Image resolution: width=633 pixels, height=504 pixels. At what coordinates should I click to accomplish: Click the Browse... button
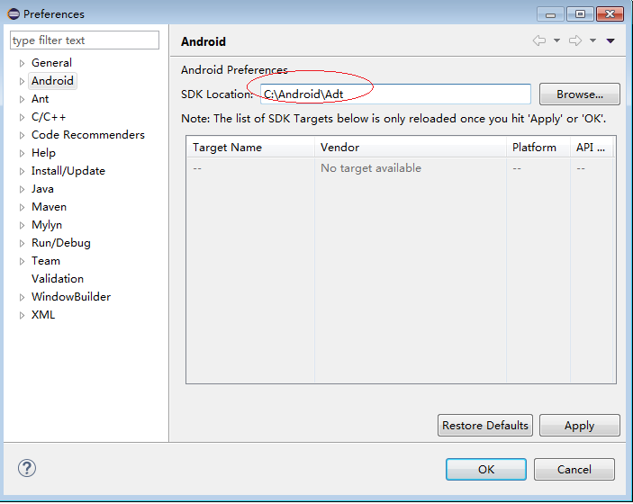pyautogui.click(x=579, y=94)
